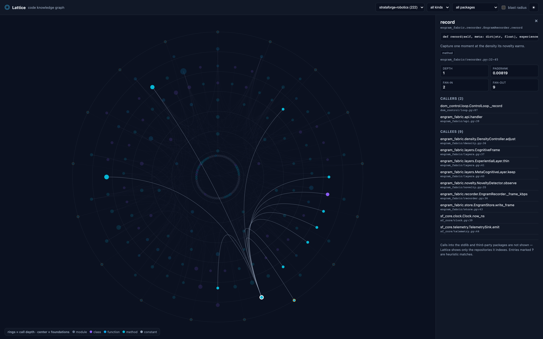Open caller engram_fabric.api.handler

click(x=489, y=119)
